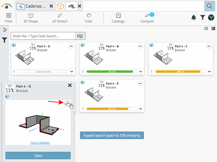Click the 3D cube icon on Part 4 - B card

pos(83,45)
